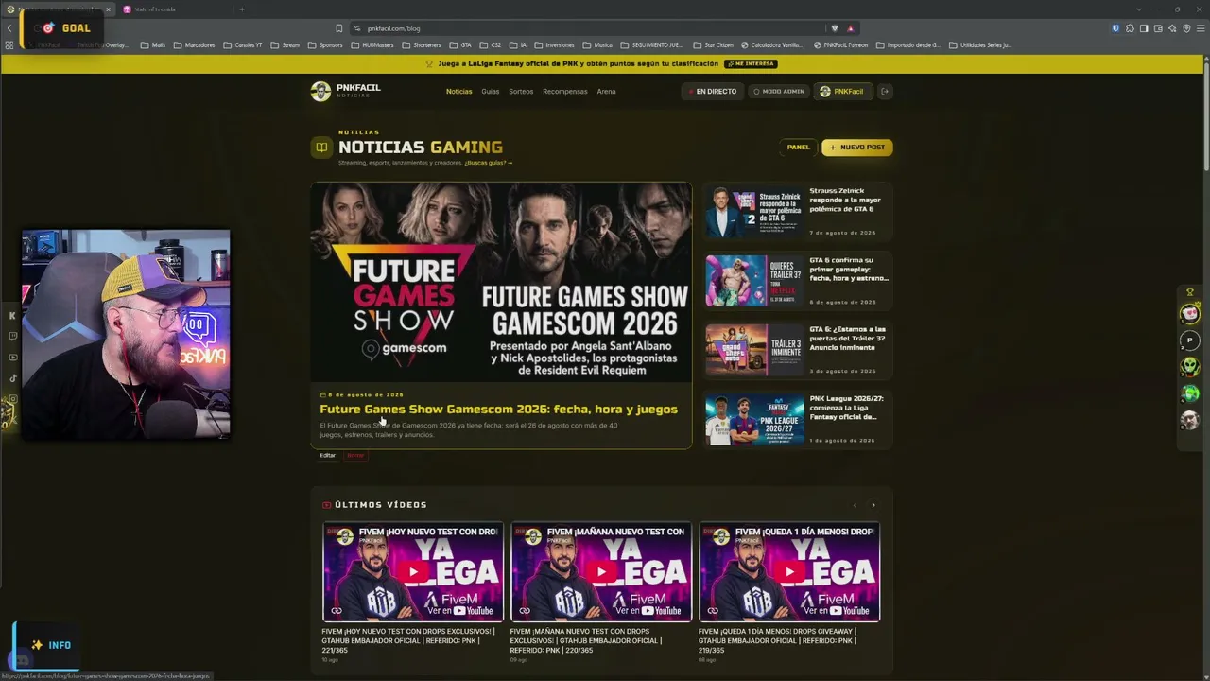This screenshot has width=1210, height=681.
Task: Open the Arena nav tab
Action: [606, 92]
